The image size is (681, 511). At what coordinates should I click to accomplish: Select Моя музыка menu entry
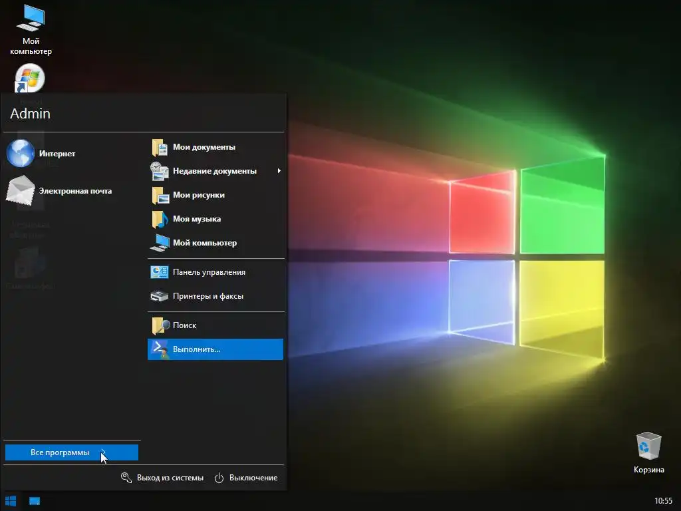click(215, 219)
